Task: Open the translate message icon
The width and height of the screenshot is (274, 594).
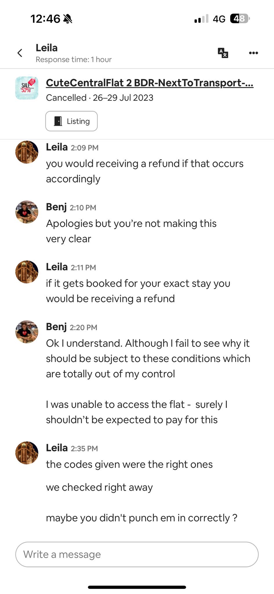Action: 223,53
